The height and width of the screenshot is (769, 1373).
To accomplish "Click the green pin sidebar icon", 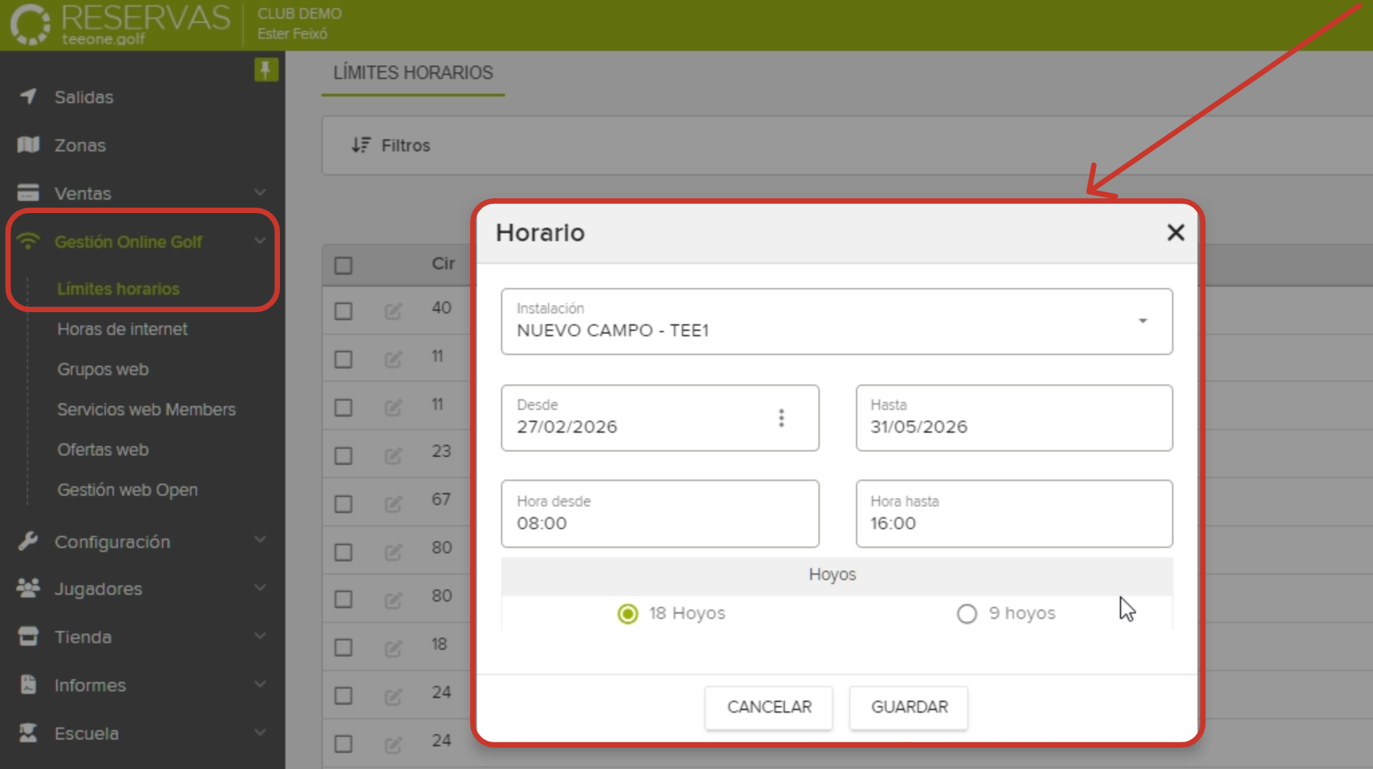I will [266, 70].
